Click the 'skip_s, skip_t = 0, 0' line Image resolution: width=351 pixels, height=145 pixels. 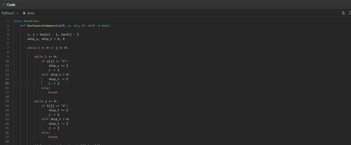(46, 39)
